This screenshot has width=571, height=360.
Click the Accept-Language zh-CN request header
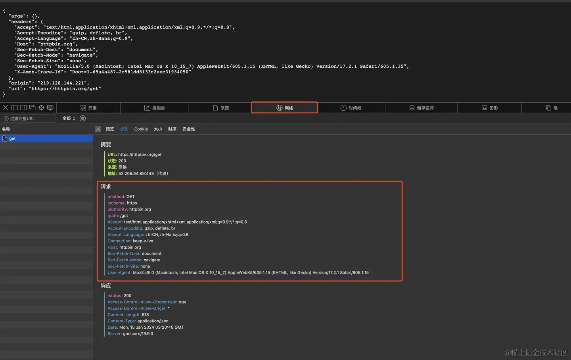tap(148, 235)
